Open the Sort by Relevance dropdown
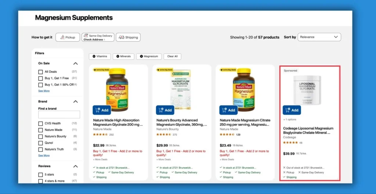376x194 pixels. [x=319, y=37]
